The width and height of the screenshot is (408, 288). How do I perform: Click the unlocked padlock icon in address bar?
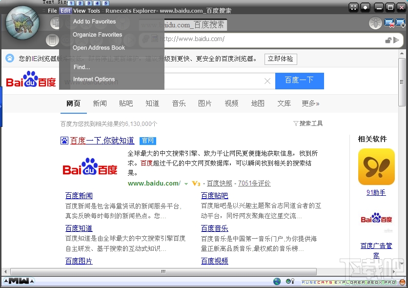coord(388,40)
